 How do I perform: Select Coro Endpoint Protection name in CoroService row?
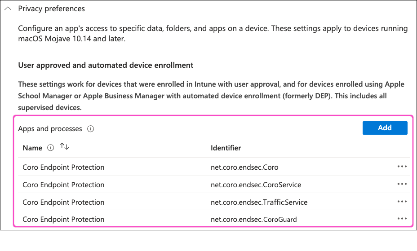click(63, 185)
